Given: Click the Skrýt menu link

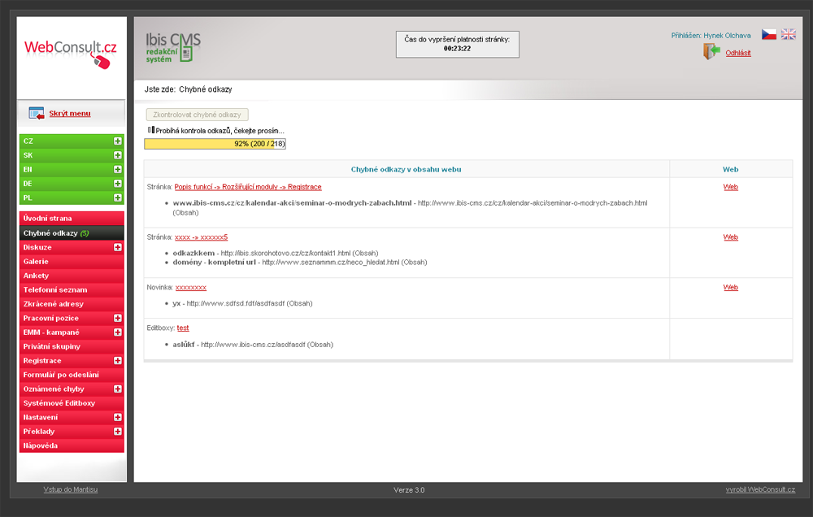Looking at the screenshot, I should [x=69, y=114].
